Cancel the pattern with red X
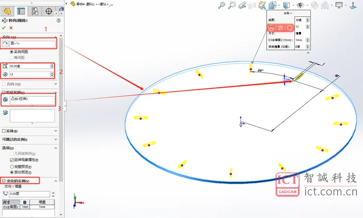This screenshot has width=363, height=218. [11, 28]
